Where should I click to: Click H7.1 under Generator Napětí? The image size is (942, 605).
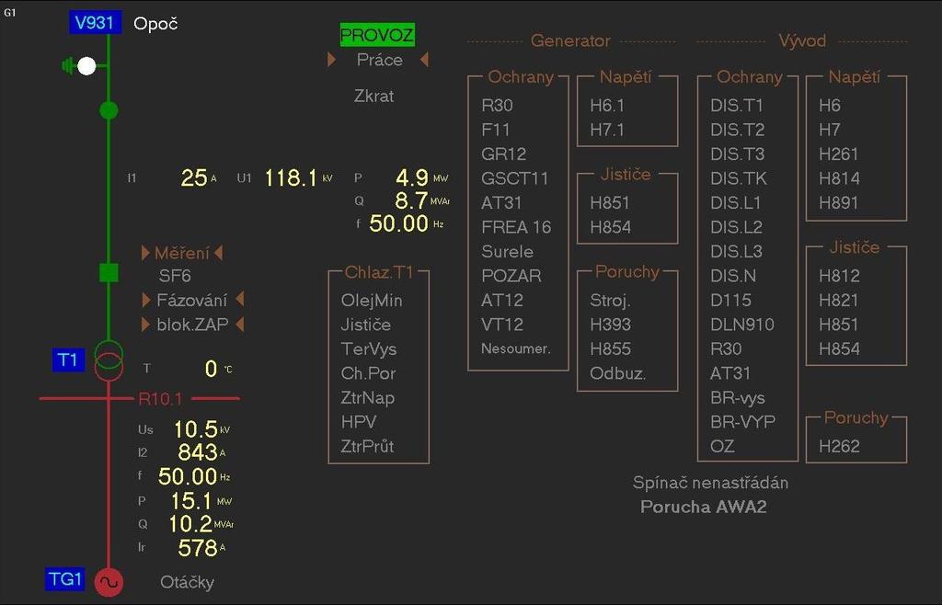pos(607,130)
